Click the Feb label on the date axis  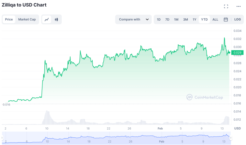(x=160, y=129)
